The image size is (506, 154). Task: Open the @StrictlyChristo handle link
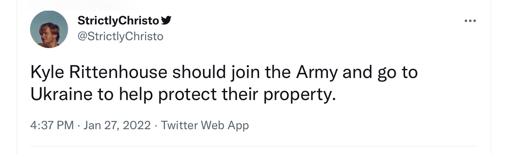pyautogui.click(x=121, y=36)
